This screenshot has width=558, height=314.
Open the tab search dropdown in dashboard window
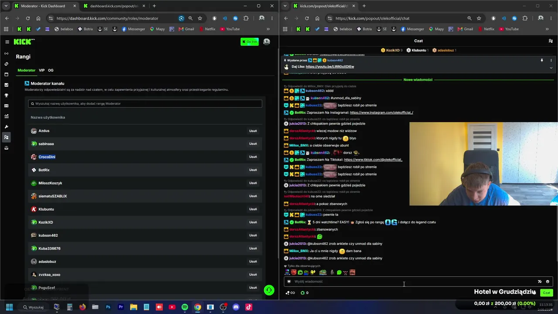pyautogui.click(x=6, y=6)
